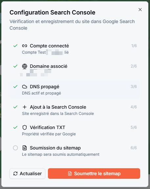Click the green checkmark for Compte connecté
The image size is (150, 189).
coord(15,46)
